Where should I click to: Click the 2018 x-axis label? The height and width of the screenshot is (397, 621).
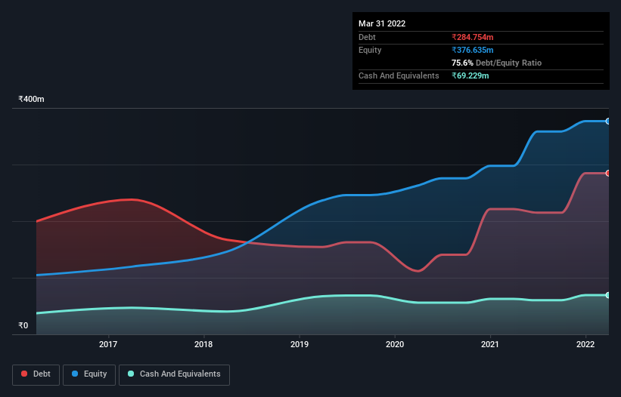pos(203,344)
